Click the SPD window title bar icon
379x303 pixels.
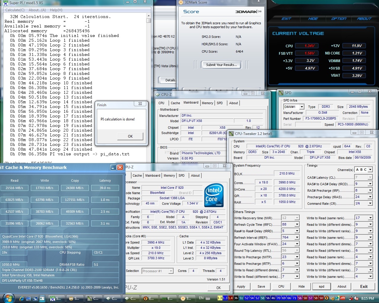point(281,93)
